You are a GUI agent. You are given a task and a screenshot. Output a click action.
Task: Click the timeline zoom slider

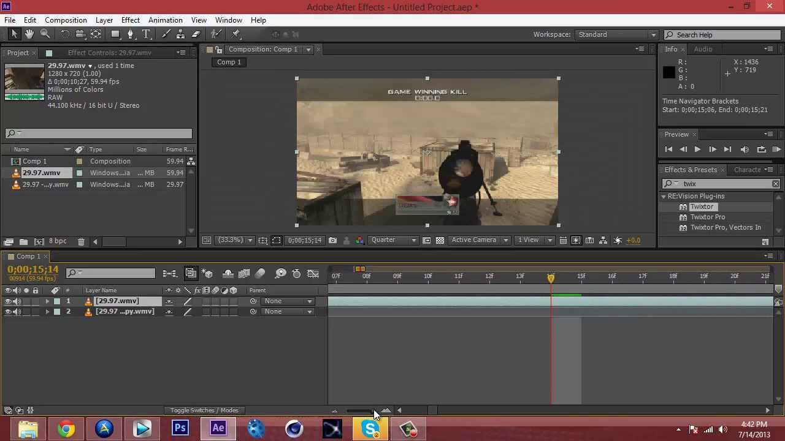click(x=360, y=410)
